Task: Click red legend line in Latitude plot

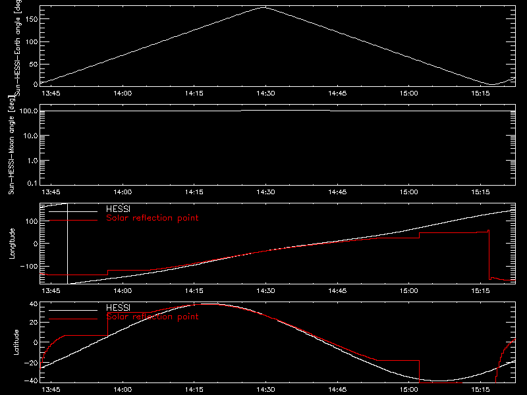Action: click(73, 319)
